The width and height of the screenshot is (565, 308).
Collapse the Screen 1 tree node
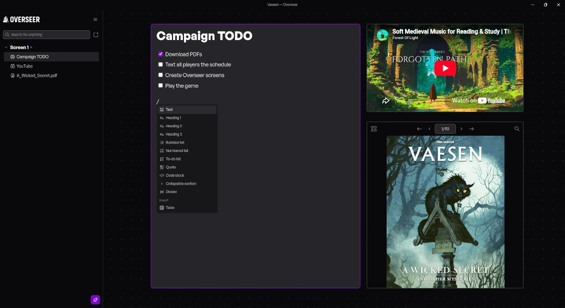coord(6,48)
